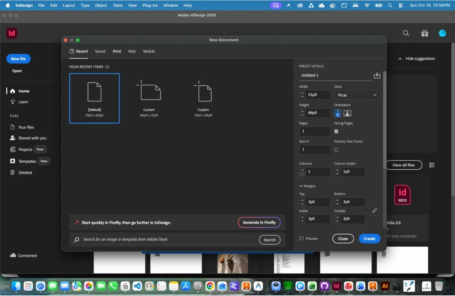Open the Units dropdown showing Picas
455x296 pixels.
pos(357,95)
